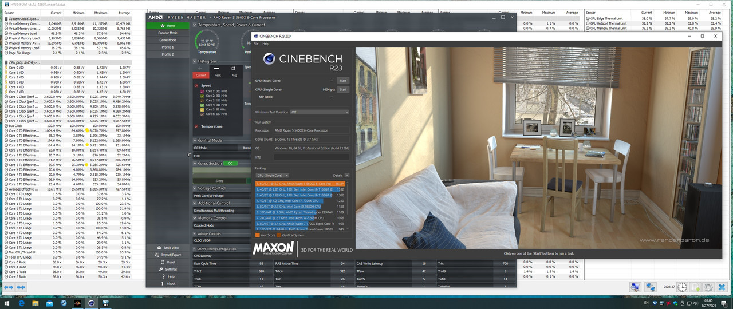733x309 pixels.
Task: Collapse the Histogram section
Action: (195, 61)
